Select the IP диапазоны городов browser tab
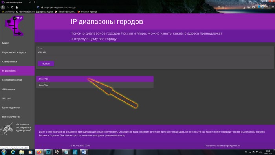This screenshot has width=275, height=155. [16, 2]
